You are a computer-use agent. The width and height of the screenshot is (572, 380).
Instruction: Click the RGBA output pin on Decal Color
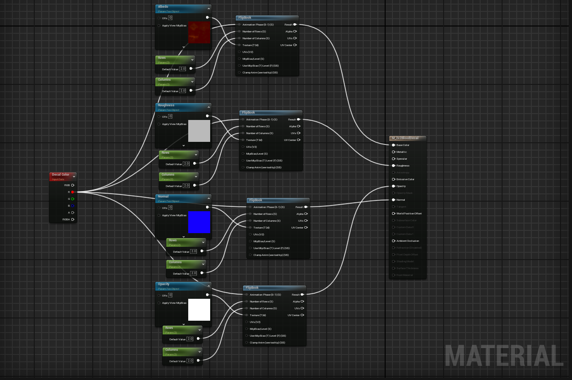click(x=72, y=219)
